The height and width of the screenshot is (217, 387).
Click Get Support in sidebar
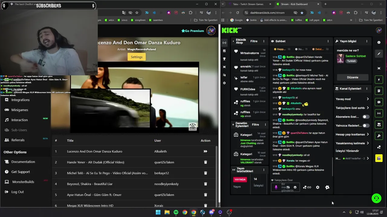(21, 172)
